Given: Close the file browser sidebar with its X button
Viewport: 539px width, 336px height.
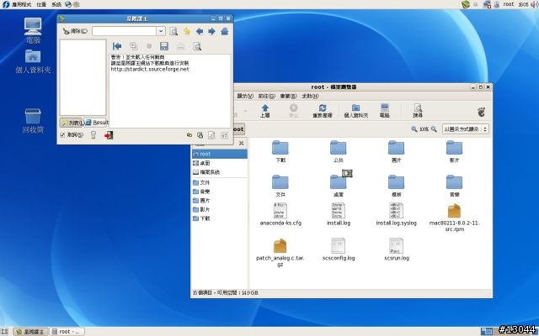Looking at the screenshot, I should click(242, 144).
